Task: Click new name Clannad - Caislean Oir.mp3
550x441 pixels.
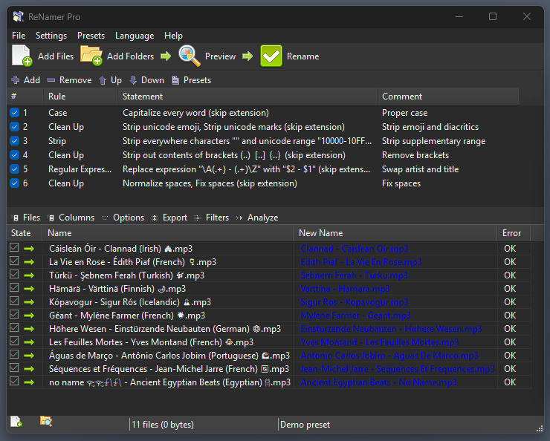Action: (x=354, y=249)
